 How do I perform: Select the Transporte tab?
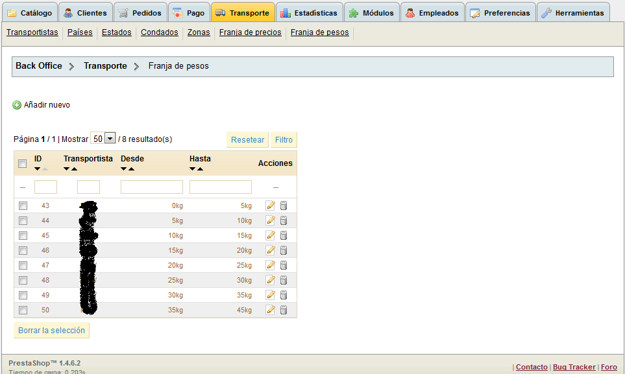243,13
